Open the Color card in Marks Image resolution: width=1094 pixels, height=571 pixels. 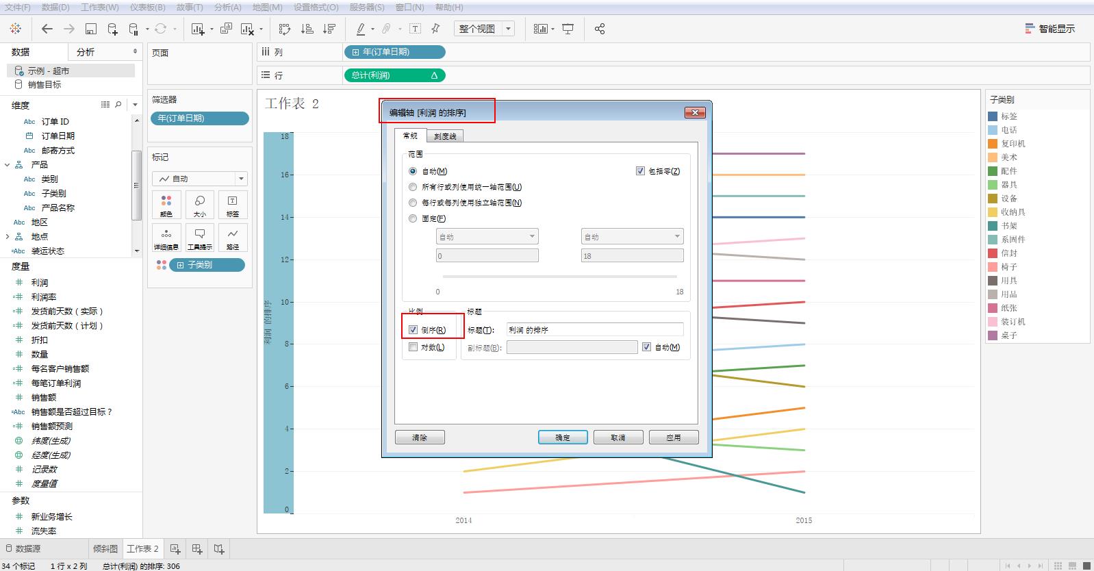pos(166,205)
